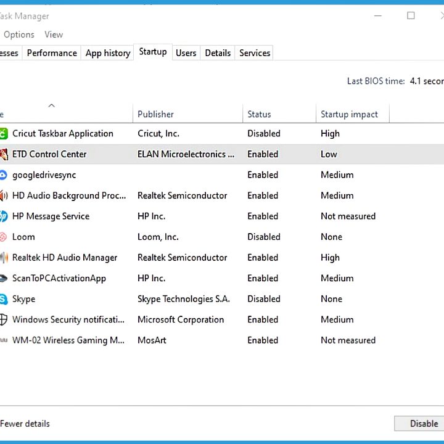
Task: Minimize the Task Manager window
Action: coord(378,16)
